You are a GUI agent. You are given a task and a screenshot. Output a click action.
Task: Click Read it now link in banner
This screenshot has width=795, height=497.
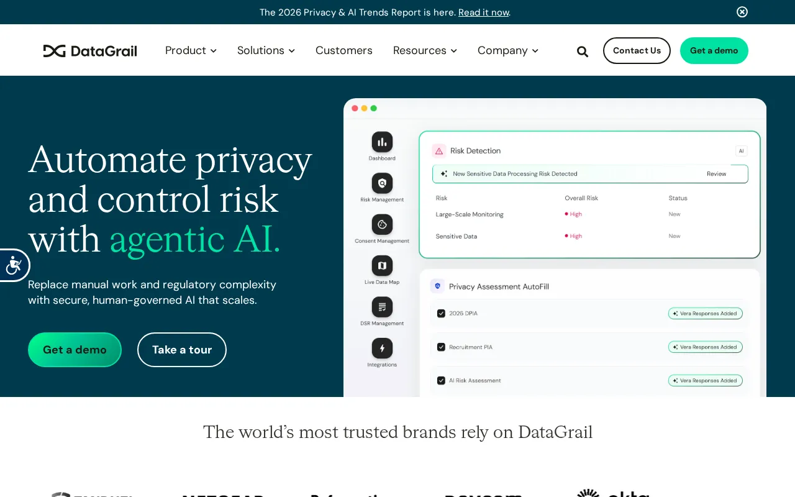tap(484, 12)
